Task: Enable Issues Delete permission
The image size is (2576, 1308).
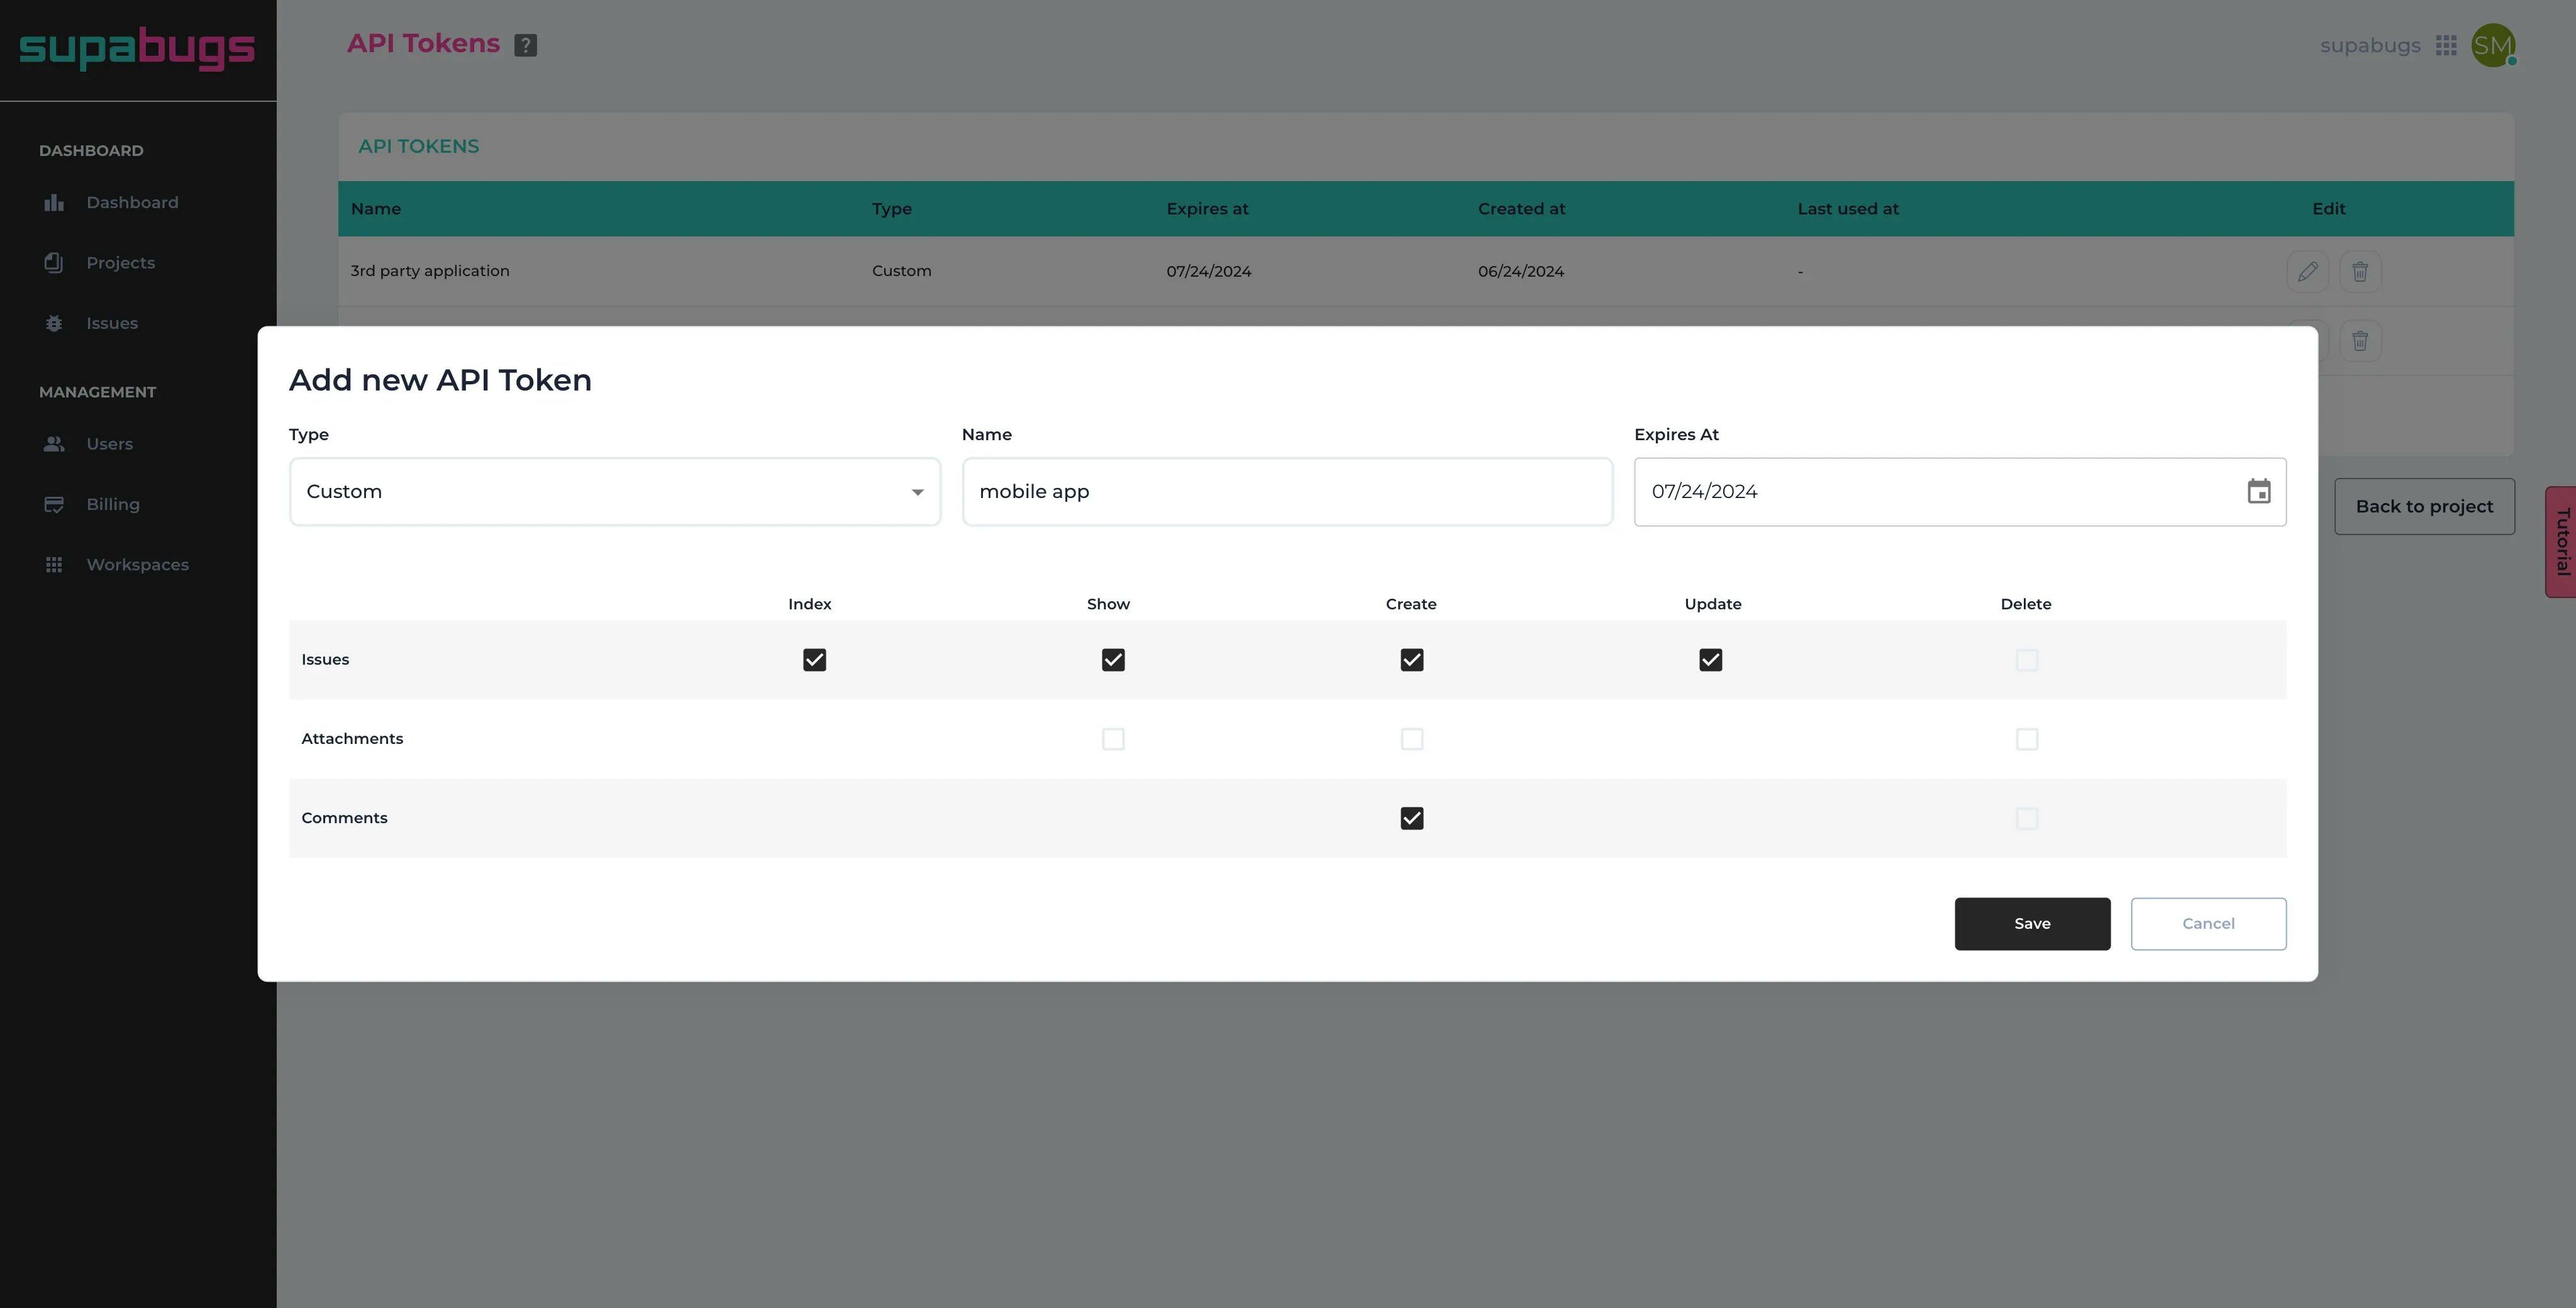Action: click(2026, 660)
